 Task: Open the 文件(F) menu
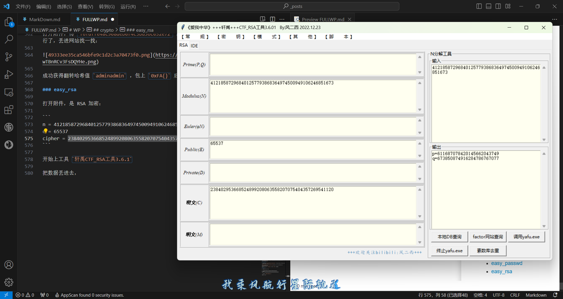tap(23, 6)
